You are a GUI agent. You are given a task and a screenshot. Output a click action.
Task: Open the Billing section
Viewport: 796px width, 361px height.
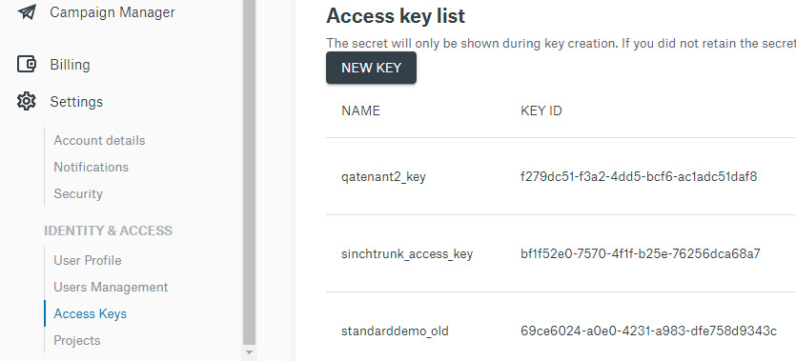tap(70, 65)
